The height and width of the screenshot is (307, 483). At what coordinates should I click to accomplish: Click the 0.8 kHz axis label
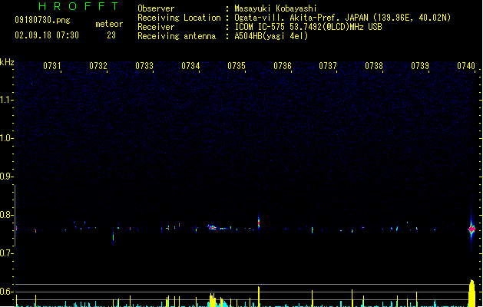(6, 215)
